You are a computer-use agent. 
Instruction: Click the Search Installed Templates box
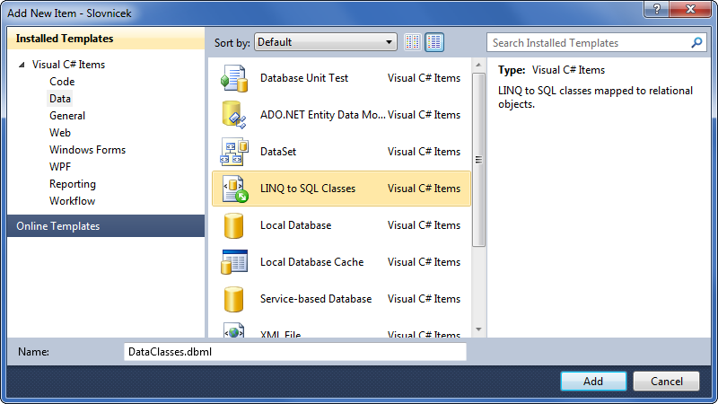pyautogui.click(x=596, y=42)
